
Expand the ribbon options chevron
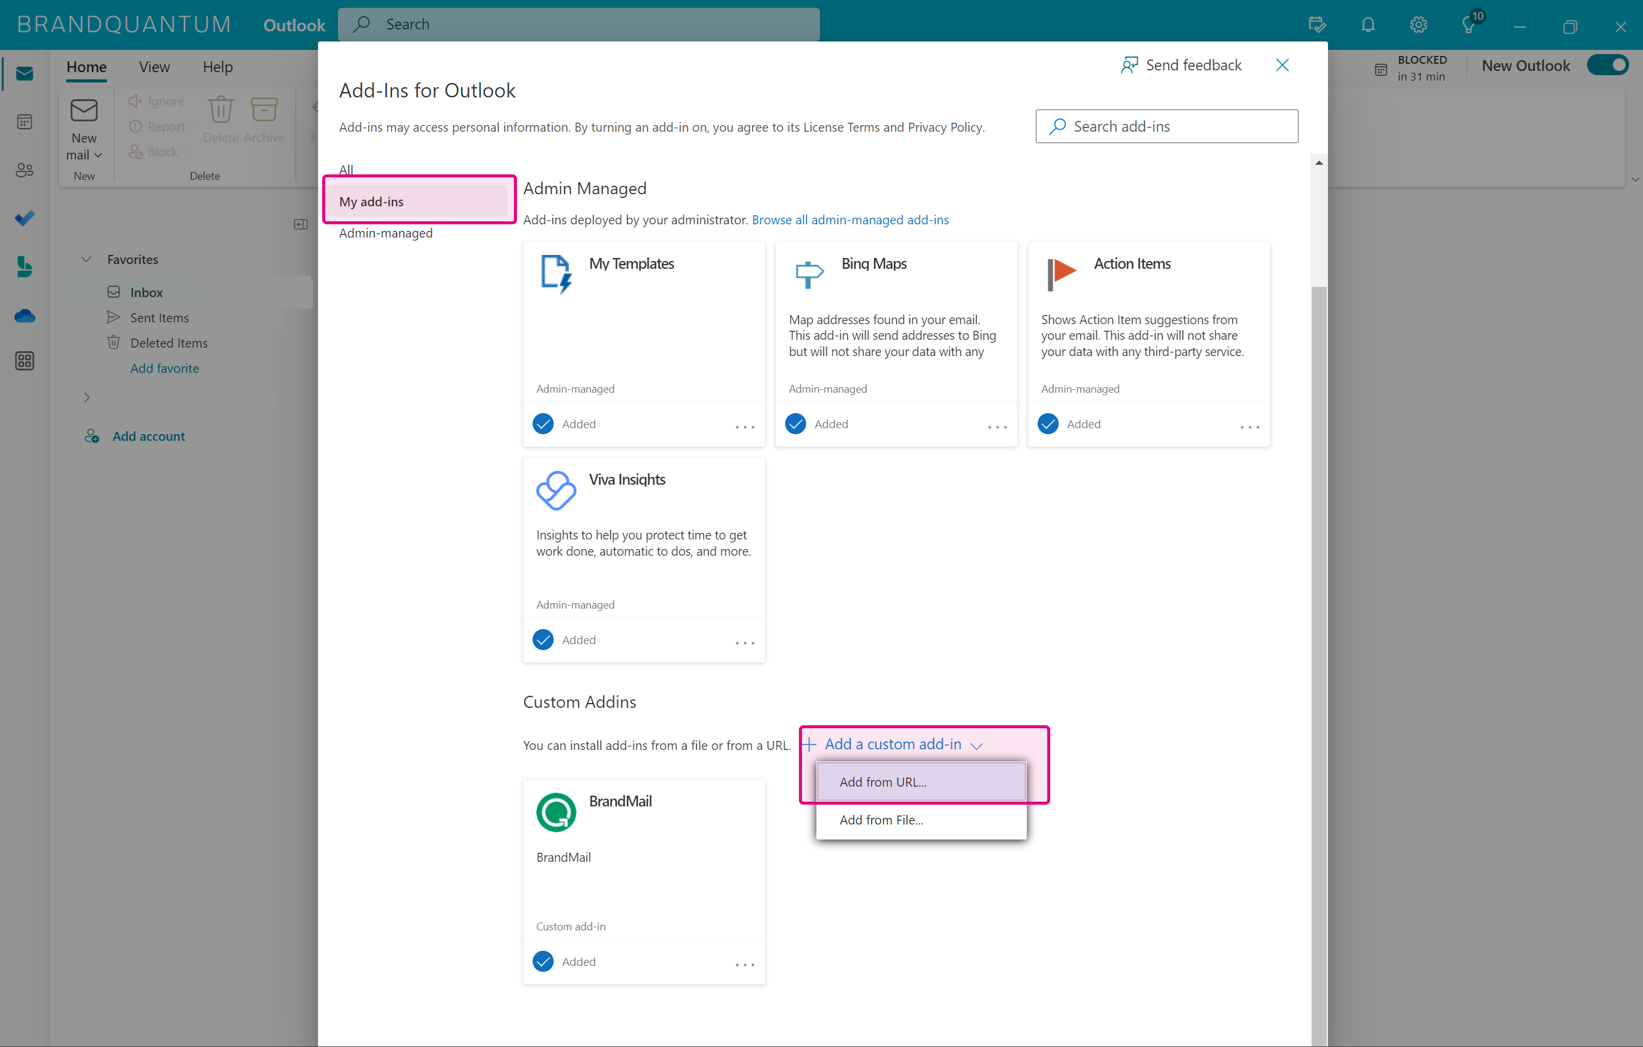coord(1635,179)
